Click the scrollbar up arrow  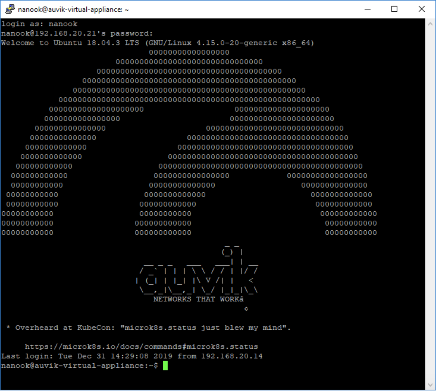click(x=430, y=24)
